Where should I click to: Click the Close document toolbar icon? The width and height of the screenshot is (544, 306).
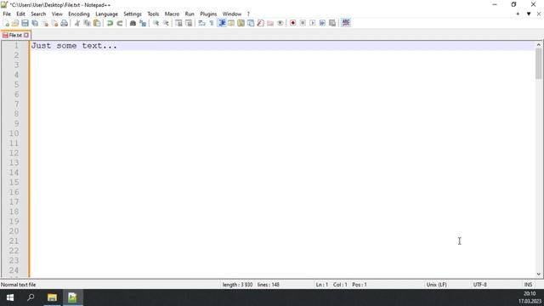(45, 23)
